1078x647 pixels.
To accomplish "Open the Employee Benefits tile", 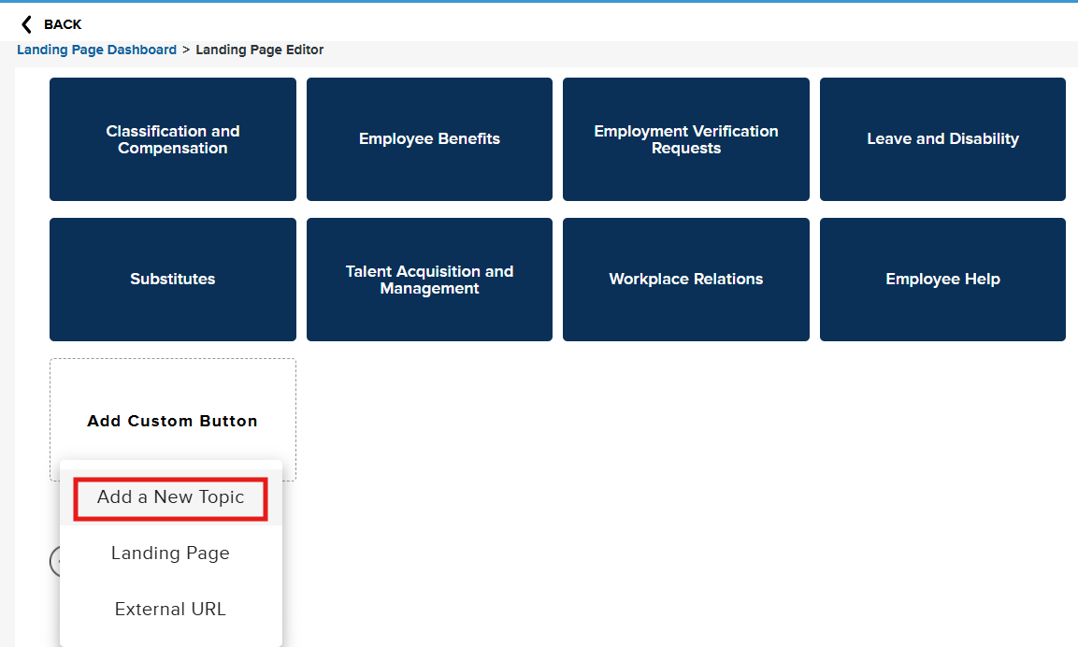I will [429, 139].
